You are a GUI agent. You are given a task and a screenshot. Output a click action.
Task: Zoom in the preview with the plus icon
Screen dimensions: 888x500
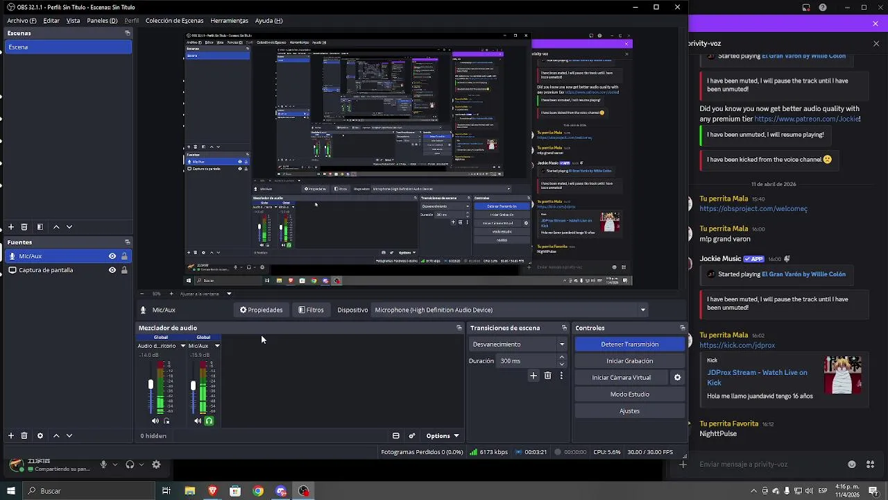[x=171, y=294]
